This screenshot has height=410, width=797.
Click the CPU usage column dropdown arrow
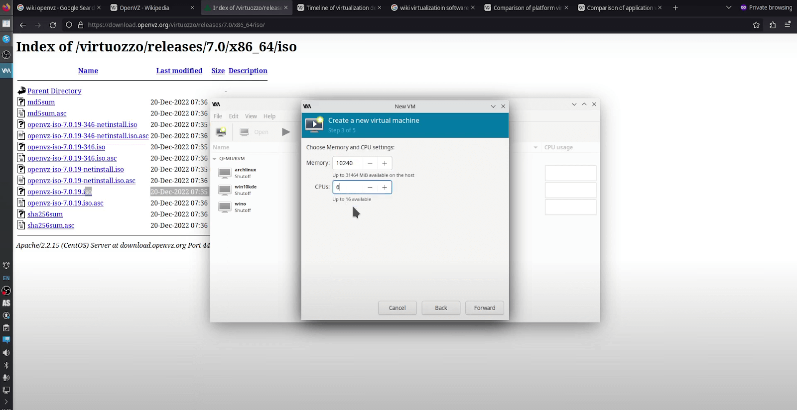tap(535, 148)
